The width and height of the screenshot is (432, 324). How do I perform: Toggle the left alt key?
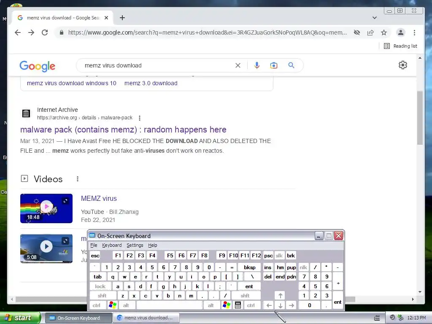[126, 305]
